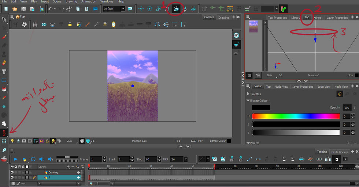Viewport: 359px width, 187px height.
Task: Select the Hand grabber tool
Action: coord(4,123)
